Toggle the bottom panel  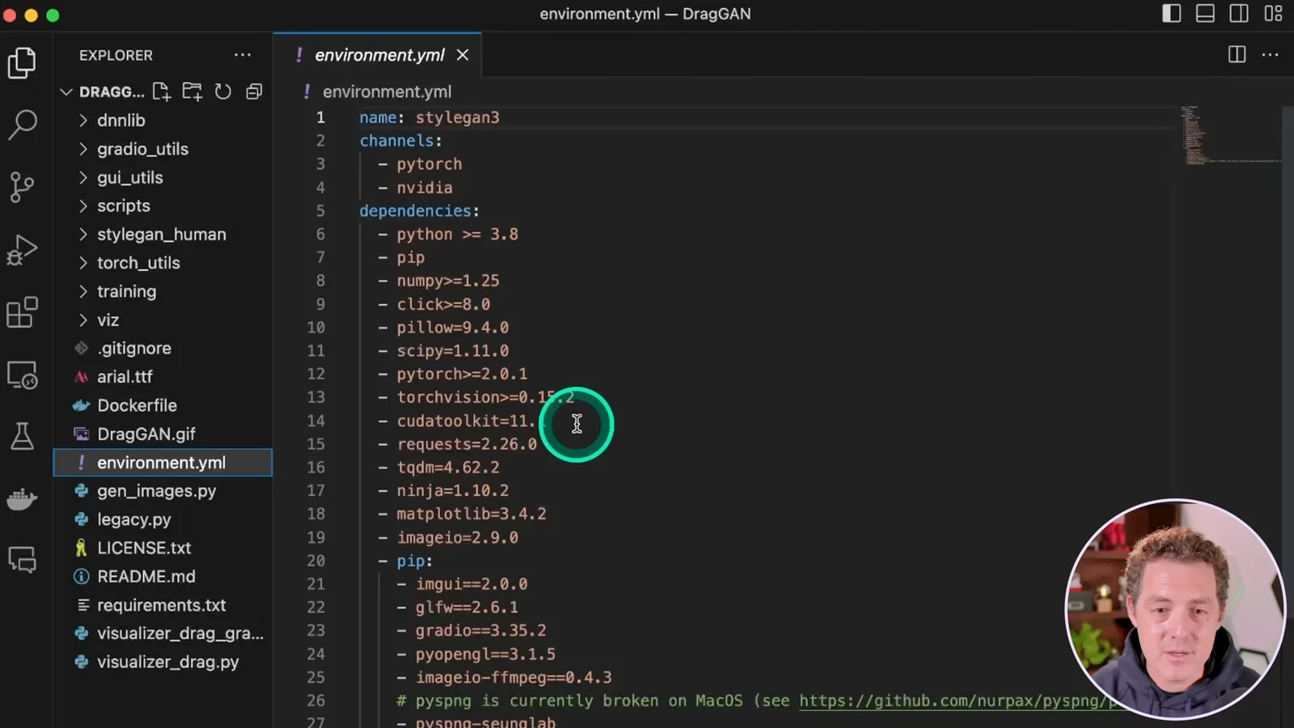pos(1205,14)
